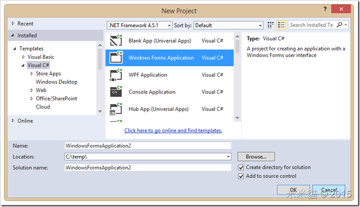Click the Console Application template icon
This screenshot has height=207, width=360.
pyautogui.click(x=116, y=92)
